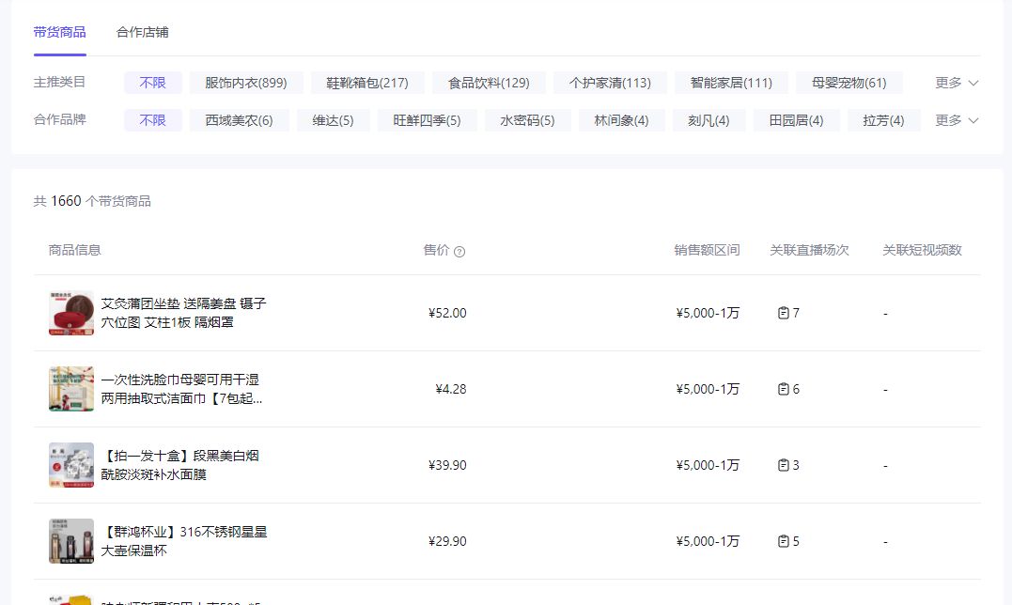
Task: Expand 更多 for 主推类目 row
Action: tap(957, 83)
